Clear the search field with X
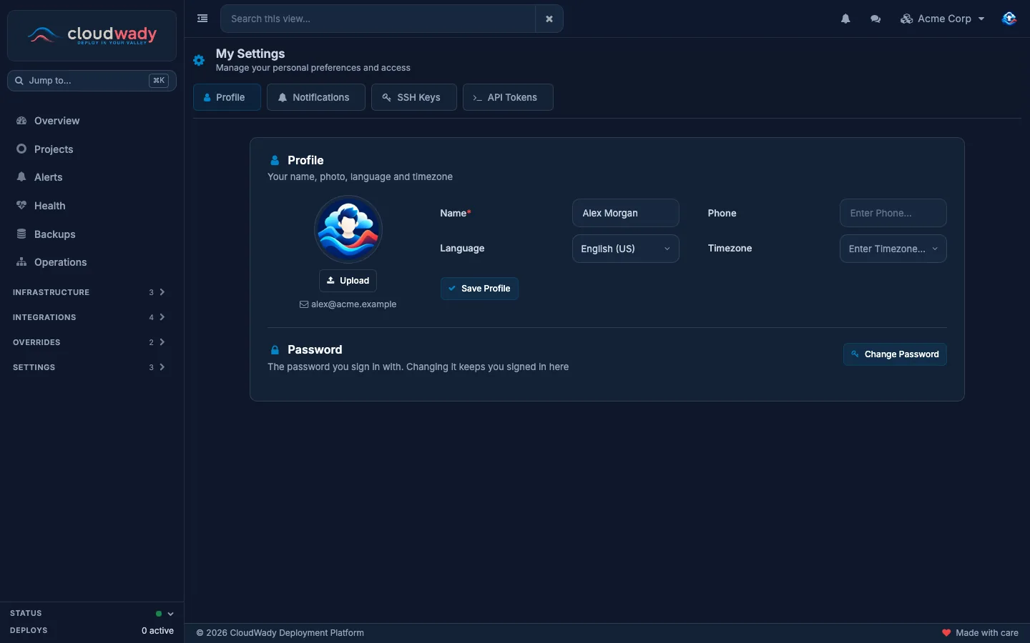This screenshot has height=643, width=1030. [x=549, y=19]
